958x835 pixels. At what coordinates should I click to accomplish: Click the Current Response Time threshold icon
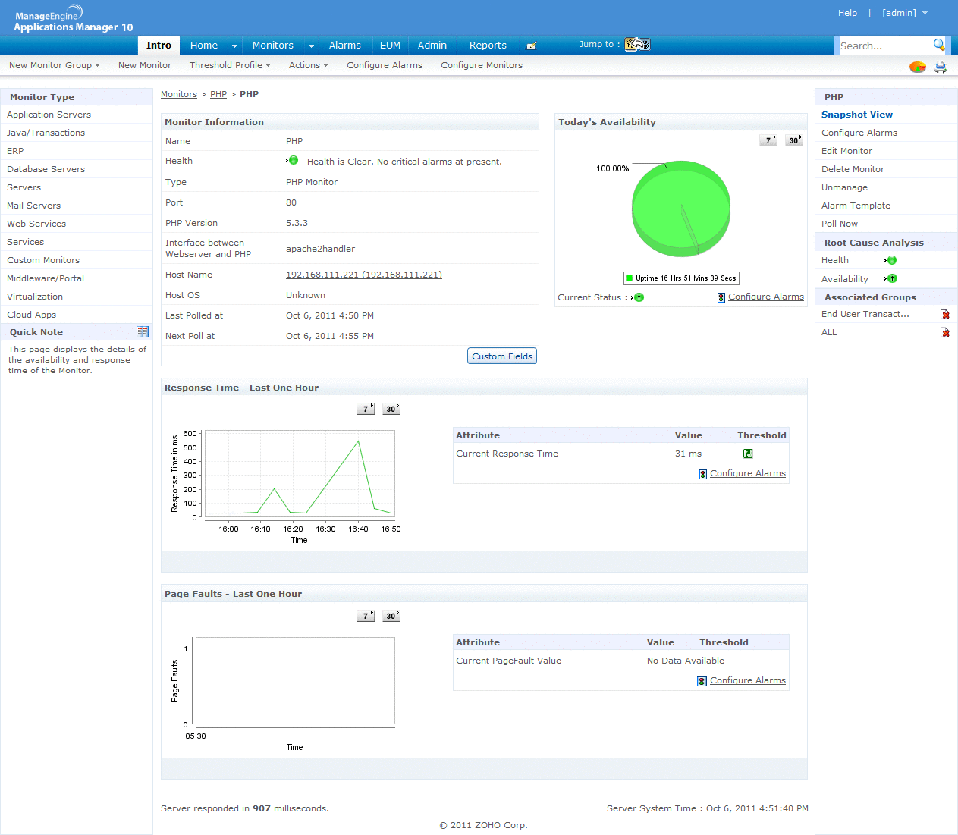[748, 454]
